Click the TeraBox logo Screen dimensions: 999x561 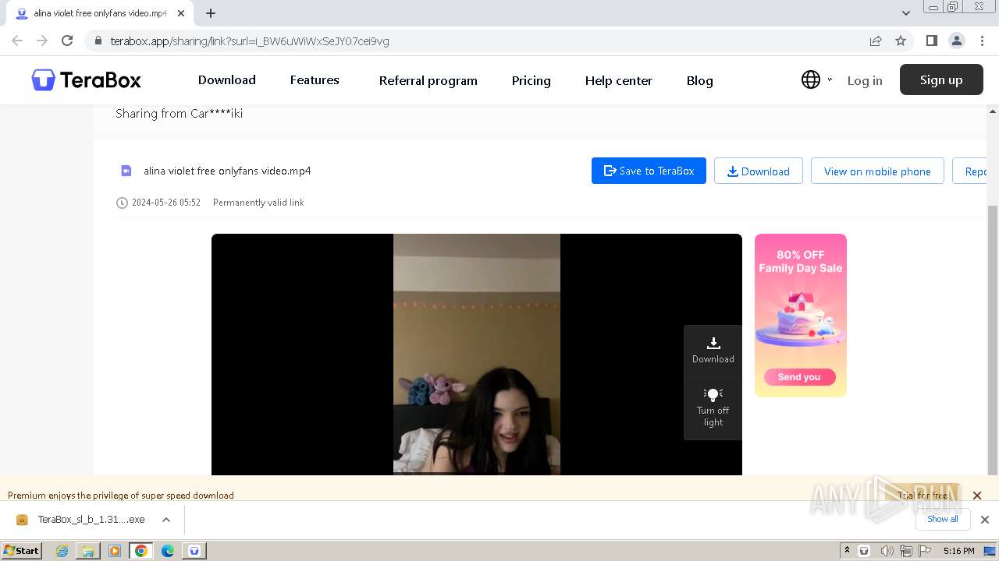click(86, 79)
